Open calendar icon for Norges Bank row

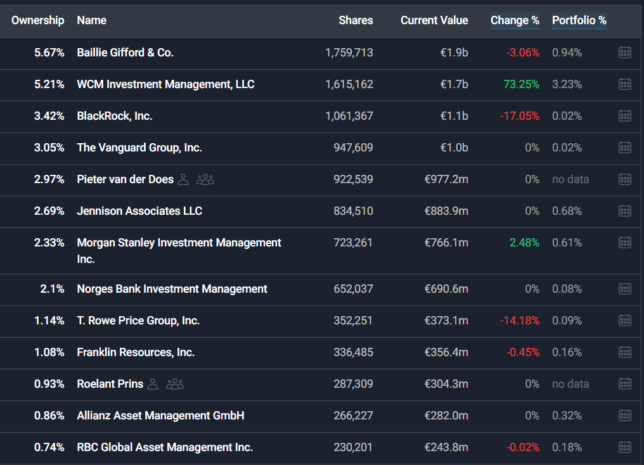625,288
